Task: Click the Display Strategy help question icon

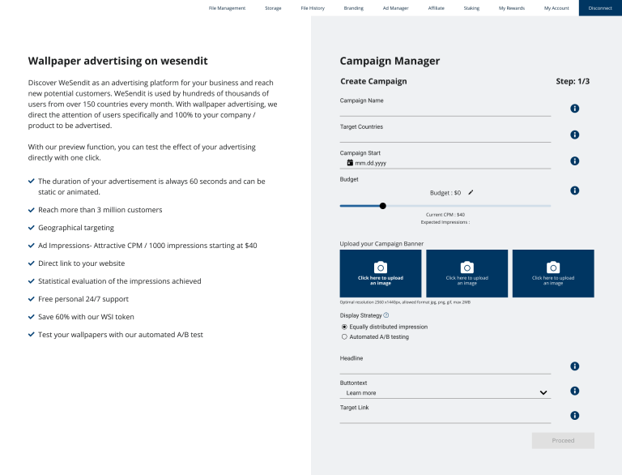Action: [x=386, y=315]
